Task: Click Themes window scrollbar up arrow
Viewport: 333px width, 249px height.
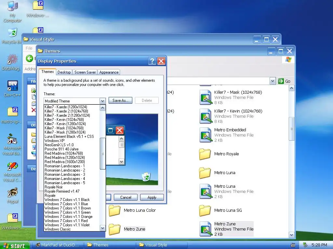Action: [x=292, y=88]
